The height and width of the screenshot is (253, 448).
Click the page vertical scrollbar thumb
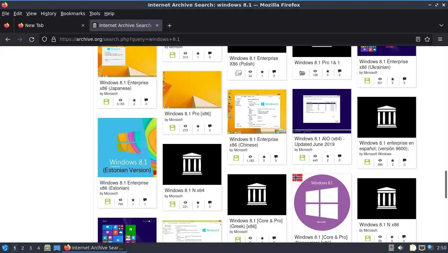click(x=446, y=184)
